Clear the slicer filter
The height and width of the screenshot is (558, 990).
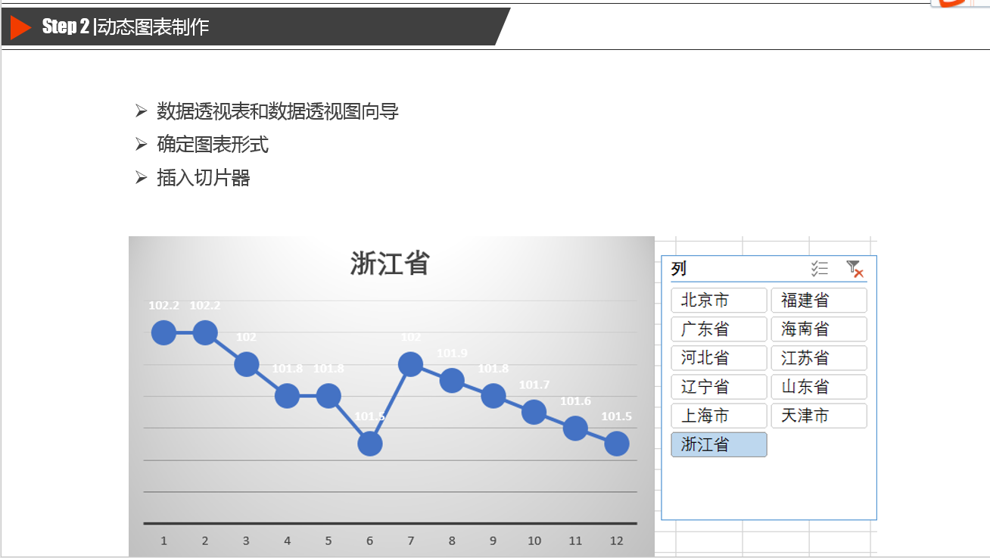tap(855, 268)
